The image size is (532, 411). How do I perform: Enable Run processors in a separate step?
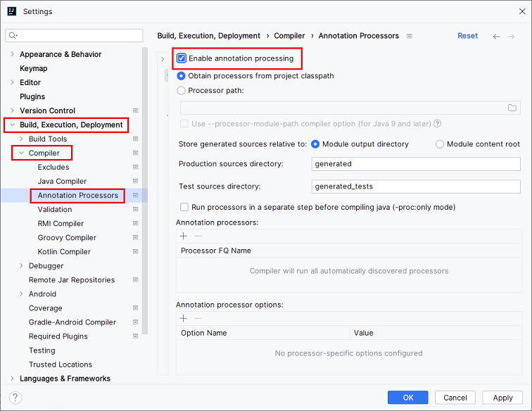[184, 208]
